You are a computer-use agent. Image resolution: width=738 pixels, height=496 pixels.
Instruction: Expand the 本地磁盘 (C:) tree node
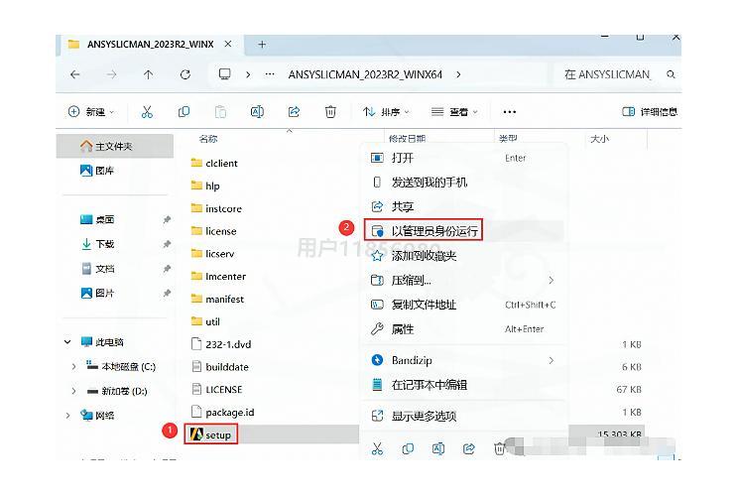pyautogui.click(x=73, y=367)
